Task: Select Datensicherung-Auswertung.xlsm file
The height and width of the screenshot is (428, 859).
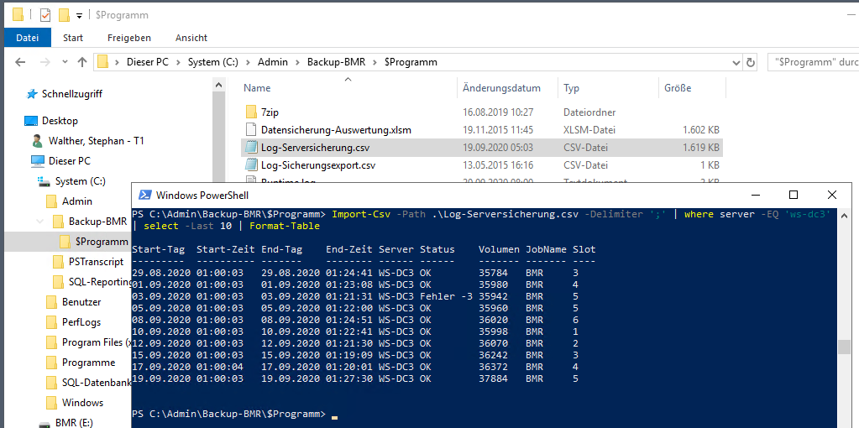Action: [336, 130]
